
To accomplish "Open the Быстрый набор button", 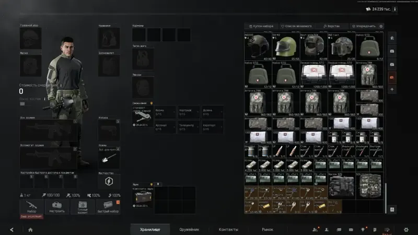I will pyautogui.click(x=108, y=207).
